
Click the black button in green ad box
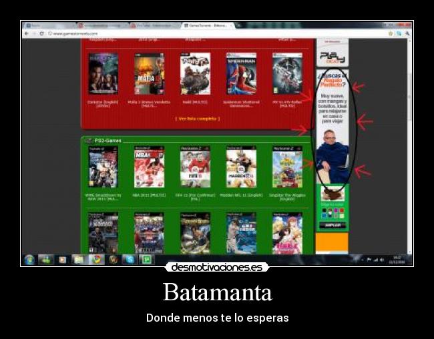333,226
